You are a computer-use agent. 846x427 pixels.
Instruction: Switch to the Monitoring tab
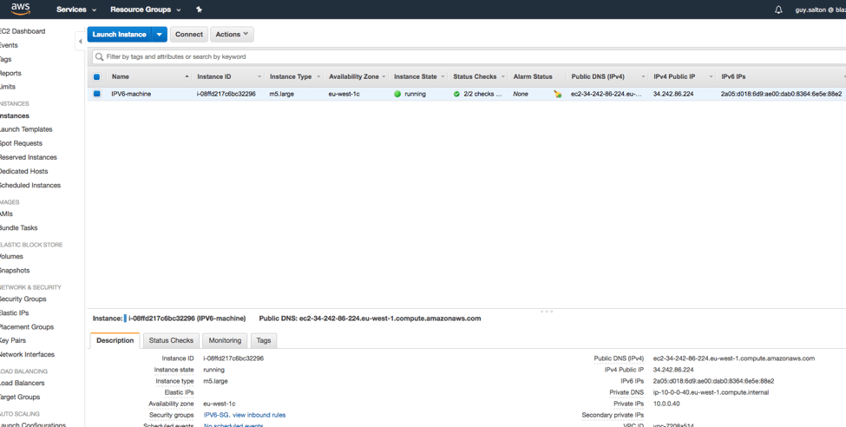[225, 340]
